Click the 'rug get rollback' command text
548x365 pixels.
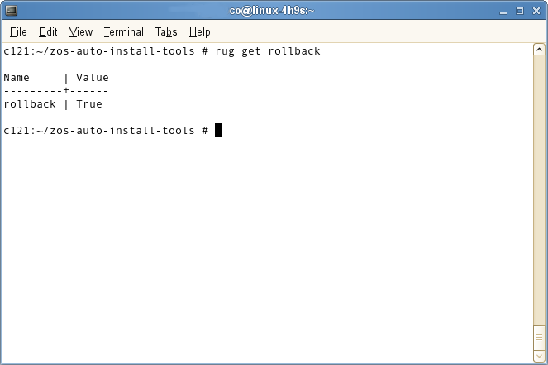click(267, 51)
